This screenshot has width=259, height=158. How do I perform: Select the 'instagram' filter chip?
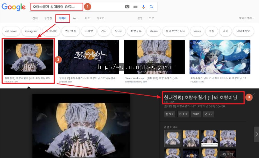coord(31,31)
